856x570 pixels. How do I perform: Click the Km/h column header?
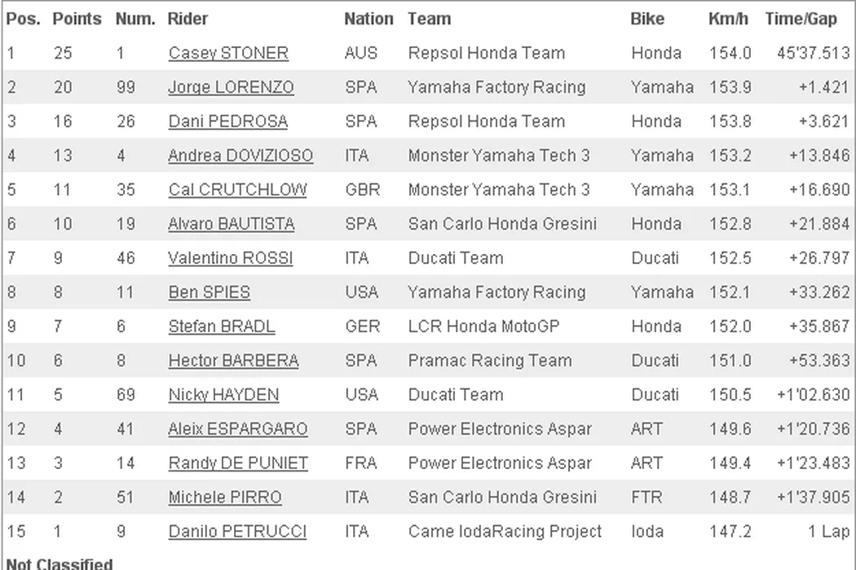(x=729, y=19)
